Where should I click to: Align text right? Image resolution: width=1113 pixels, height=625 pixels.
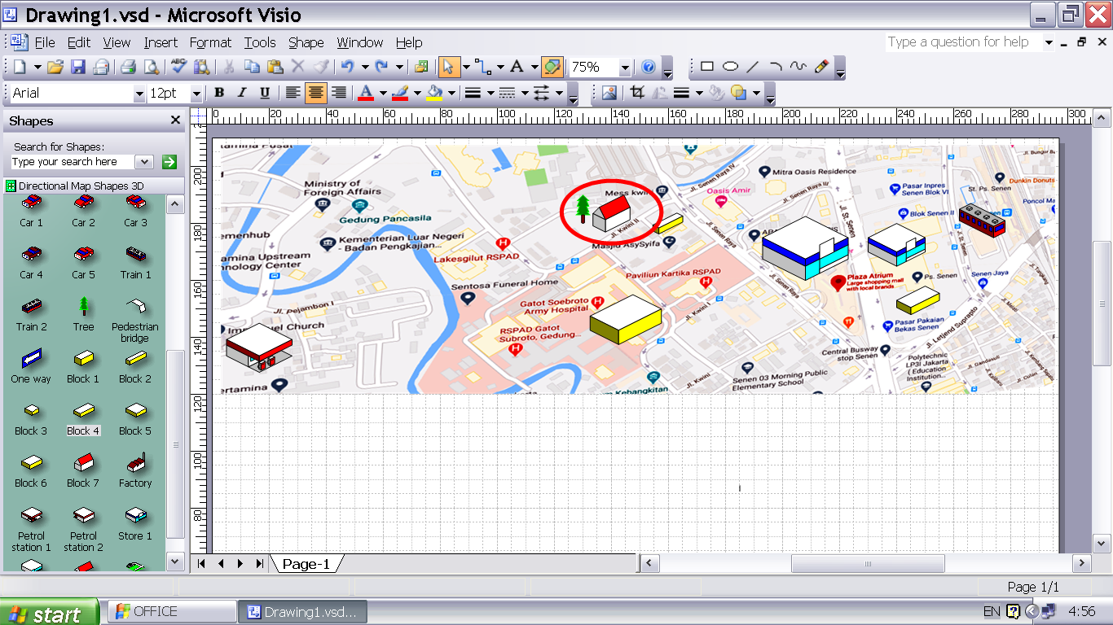339,93
